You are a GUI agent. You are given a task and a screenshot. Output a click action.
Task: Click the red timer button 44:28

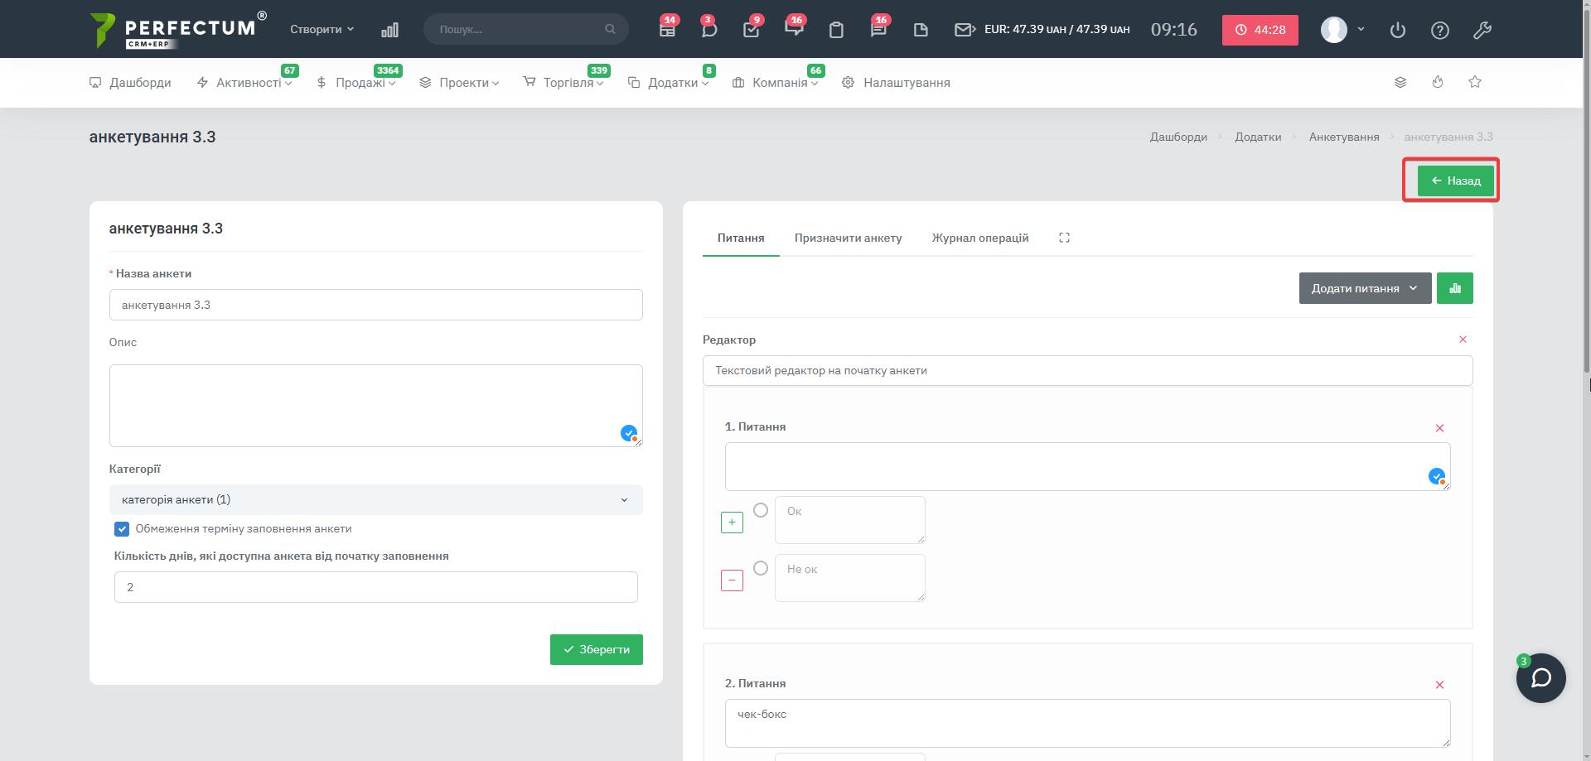coord(1260,30)
